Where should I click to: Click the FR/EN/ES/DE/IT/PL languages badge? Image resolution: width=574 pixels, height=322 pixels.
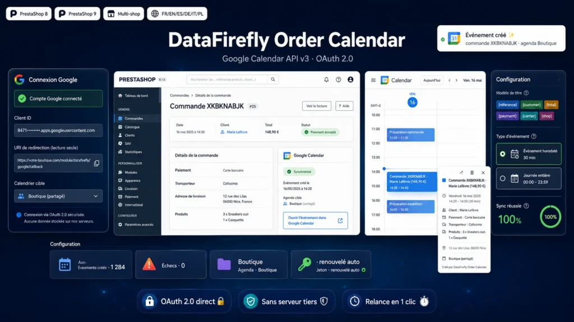pyautogui.click(x=177, y=13)
